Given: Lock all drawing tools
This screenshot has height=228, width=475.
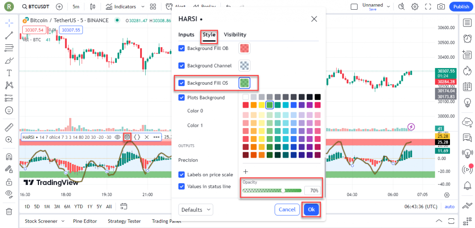Looking at the screenshot, I should coord(9,182).
